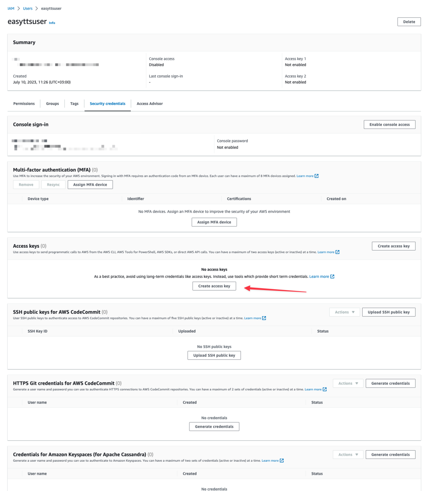Click external link icon in HTTPS Git credentials description
Image resolution: width=428 pixels, height=491 pixels.
coord(325,390)
